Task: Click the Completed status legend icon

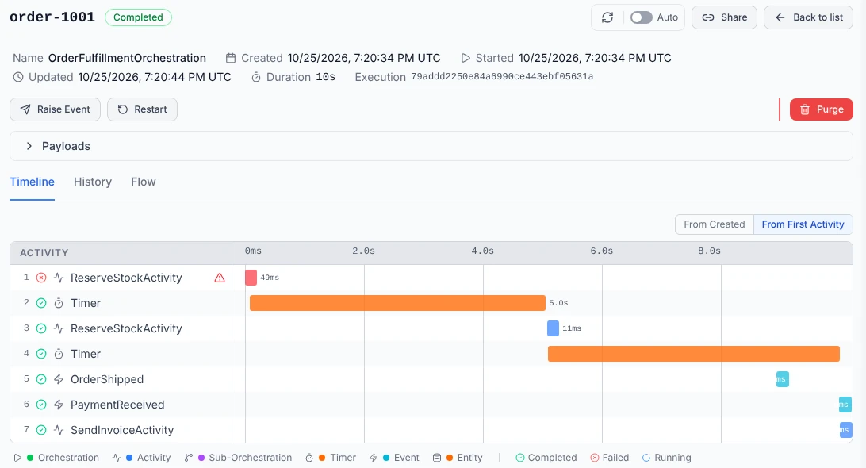Action: (x=519, y=458)
